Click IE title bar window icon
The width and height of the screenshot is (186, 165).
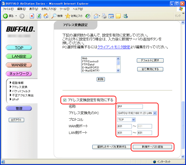tap(3, 3)
